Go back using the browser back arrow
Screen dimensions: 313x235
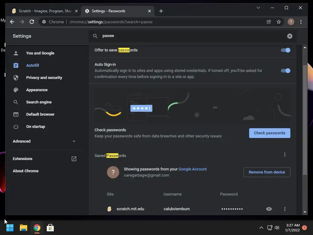[12, 22]
